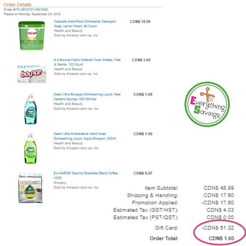Click the Bounce dryer sheets box image

pos(32,74)
